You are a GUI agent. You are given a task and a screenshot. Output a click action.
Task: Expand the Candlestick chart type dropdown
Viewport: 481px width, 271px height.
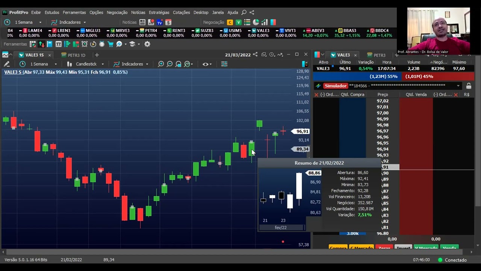coord(103,64)
